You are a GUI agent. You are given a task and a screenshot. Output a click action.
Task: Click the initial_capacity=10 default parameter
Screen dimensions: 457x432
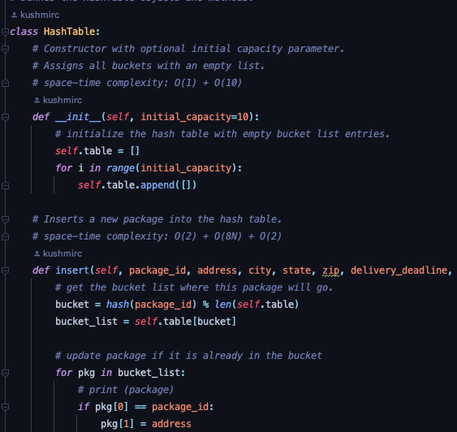click(195, 117)
